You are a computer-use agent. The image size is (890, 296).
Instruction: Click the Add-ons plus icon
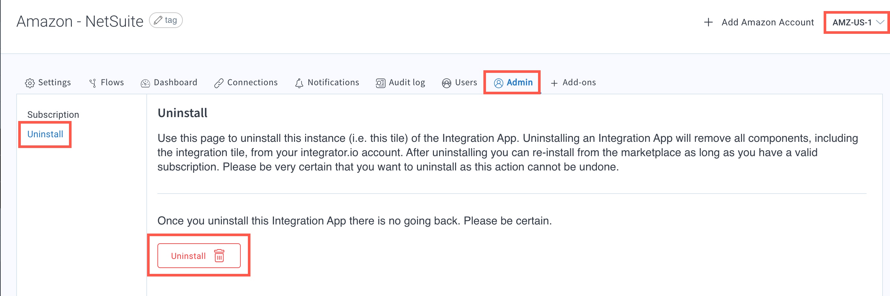[554, 83]
